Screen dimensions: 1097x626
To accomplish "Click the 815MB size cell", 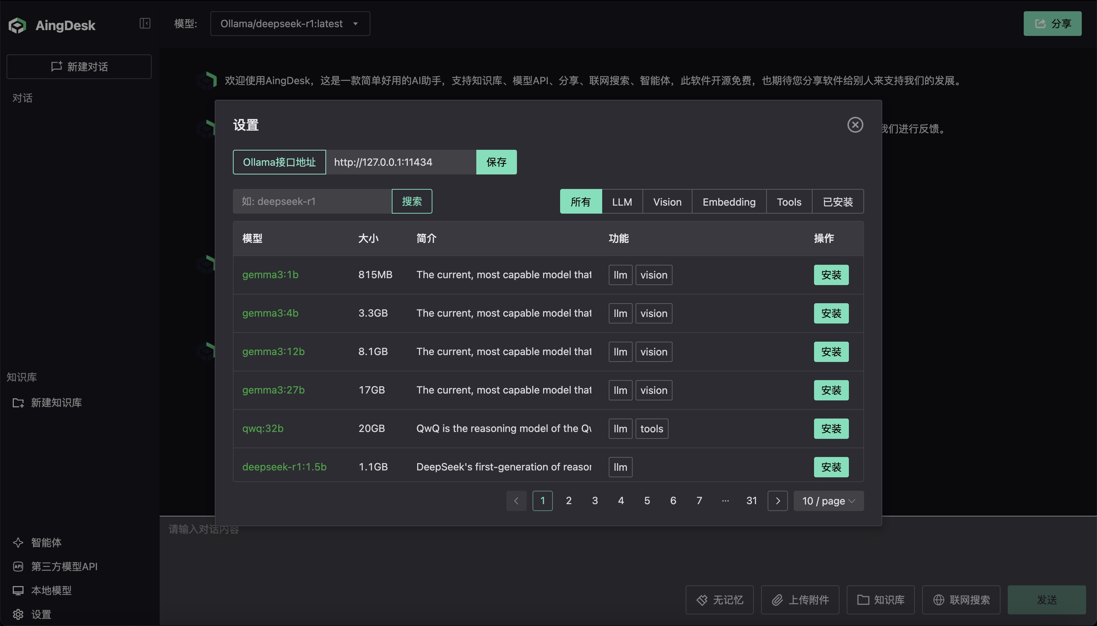I will pos(375,275).
